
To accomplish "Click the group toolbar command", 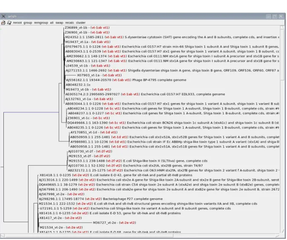I will pyautogui.click(x=28, y=23).
